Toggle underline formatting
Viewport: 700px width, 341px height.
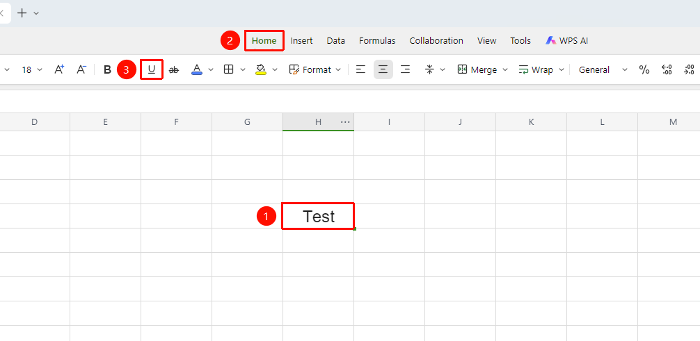pos(152,69)
